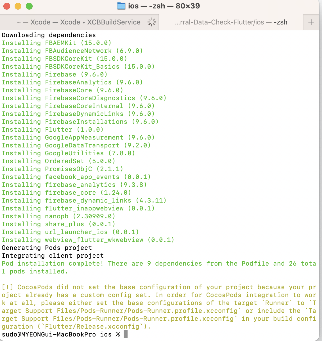This screenshot has width=322, height=341.
Task: Click 'Installing FirebaseDynamicLinks (9.6.0)' line
Action: (x=78, y=114)
